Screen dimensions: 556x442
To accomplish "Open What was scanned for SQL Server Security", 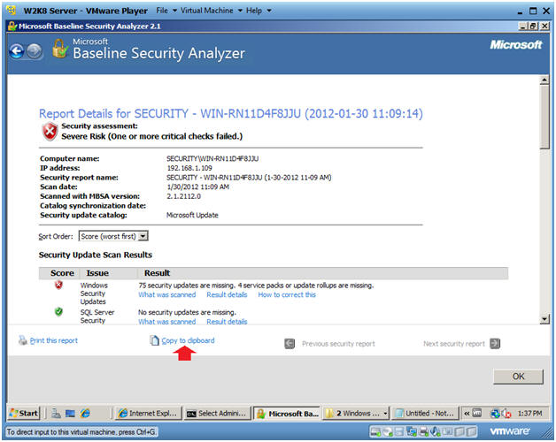I will point(167,322).
